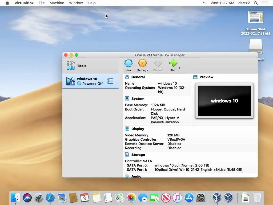Open the Help menu
This screenshot has width=273, height=205.
tap(92, 3)
